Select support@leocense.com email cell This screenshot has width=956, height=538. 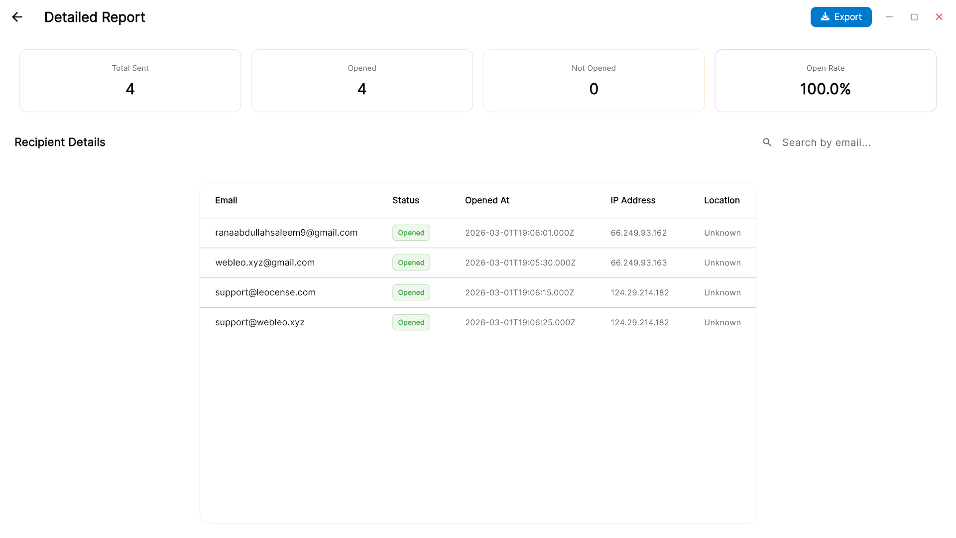click(x=265, y=292)
